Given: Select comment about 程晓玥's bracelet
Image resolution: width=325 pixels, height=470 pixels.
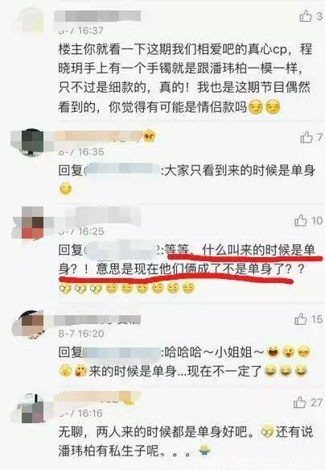Looking at the screenshot, I should 185,78.
